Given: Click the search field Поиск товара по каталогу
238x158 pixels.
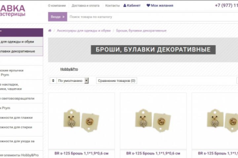Looking at the screenshot, I should coord(152,17).
